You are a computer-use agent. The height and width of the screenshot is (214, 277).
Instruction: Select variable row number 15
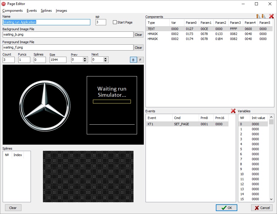tap(253, 199)
